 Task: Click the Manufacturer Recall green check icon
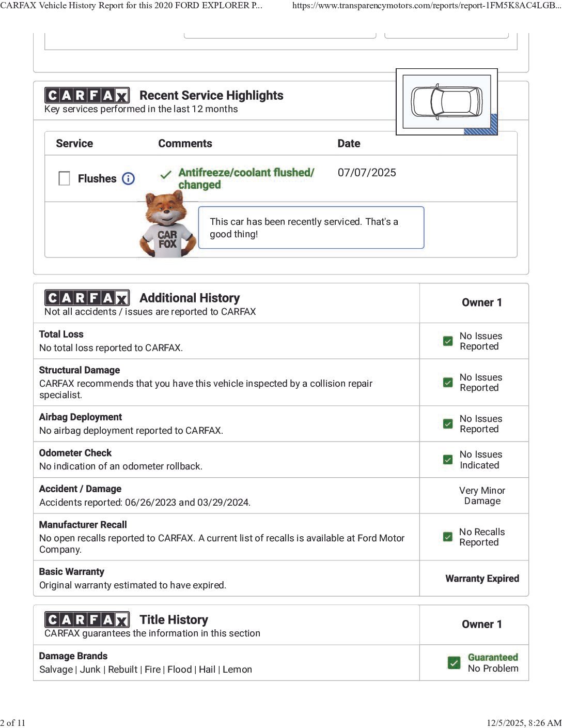pos(448,537)
